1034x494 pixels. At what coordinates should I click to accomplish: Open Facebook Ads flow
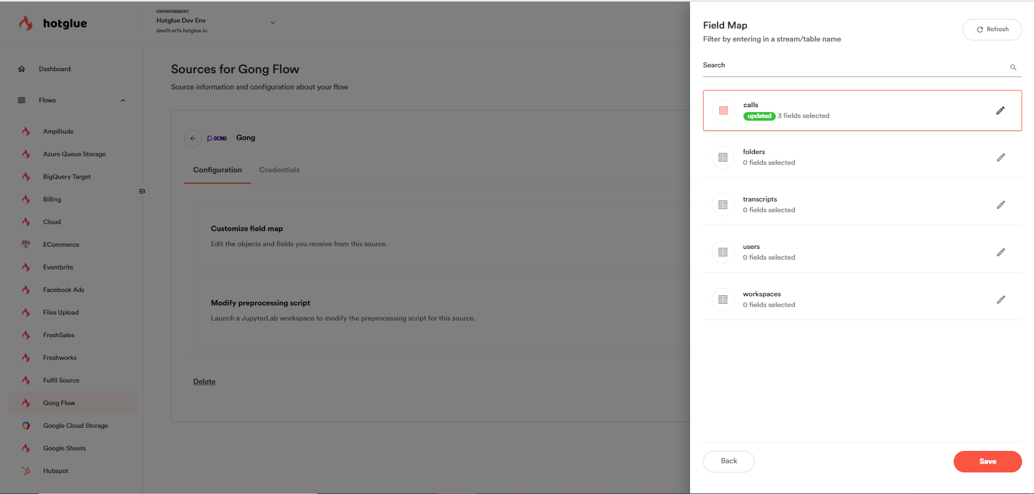click(x=64, y=290)
